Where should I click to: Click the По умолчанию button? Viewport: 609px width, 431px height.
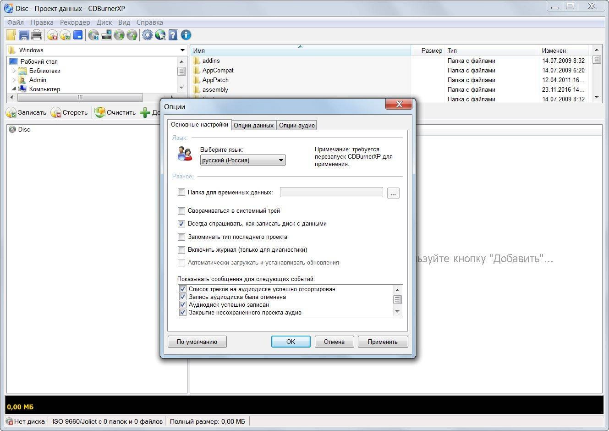click(197, 342)
